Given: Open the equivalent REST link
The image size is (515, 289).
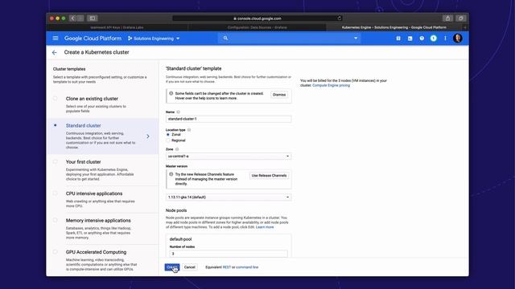Looking at the screenshot, I should coord(227,267).
